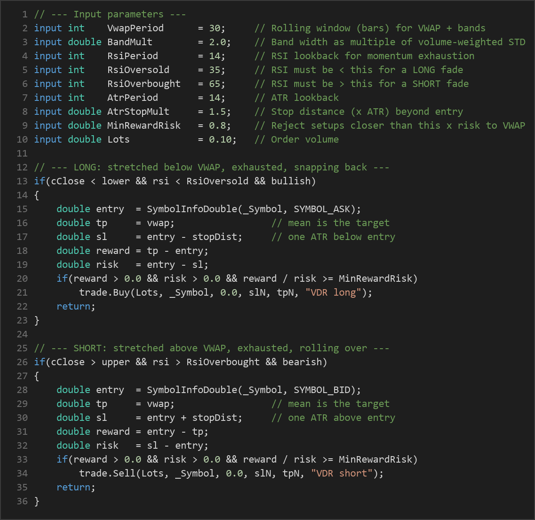
Task: Click the value 2.0 on line 3
Action: pyautogui.click(x=218, y=42)
